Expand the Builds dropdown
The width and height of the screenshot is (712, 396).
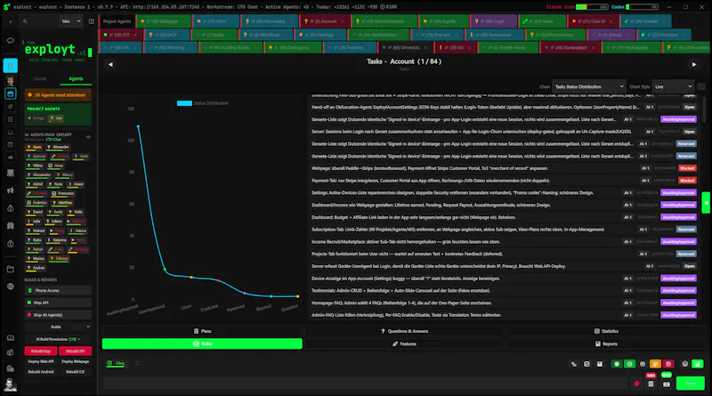click(58, 327)
